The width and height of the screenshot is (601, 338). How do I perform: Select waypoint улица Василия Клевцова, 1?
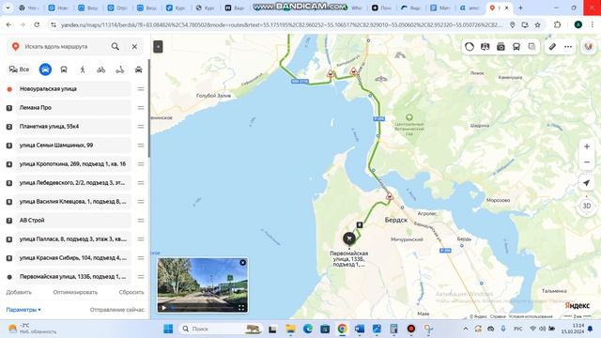coord(73,202)
